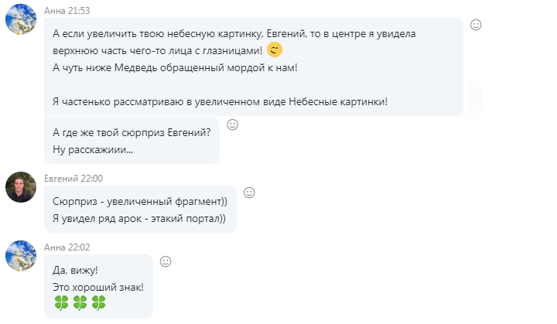Viewport: 557px width, 324px height.
Task: Click the line "А чуть ниже Медведь"
Action: 175,67
